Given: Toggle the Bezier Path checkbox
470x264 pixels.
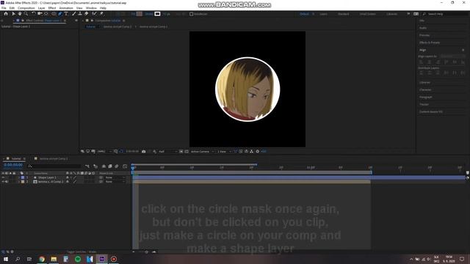Looking at the screenshot, I should point(191,14).
